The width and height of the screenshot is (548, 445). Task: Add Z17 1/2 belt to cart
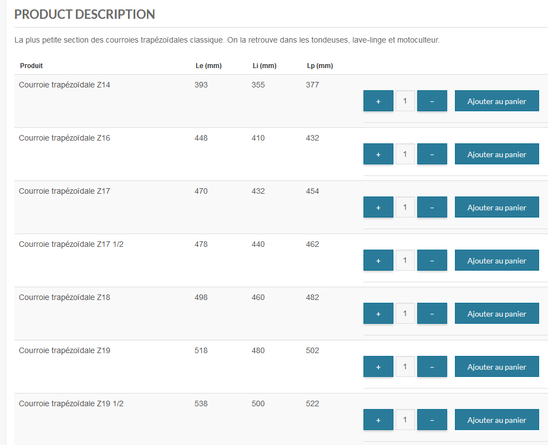(496, 261)
